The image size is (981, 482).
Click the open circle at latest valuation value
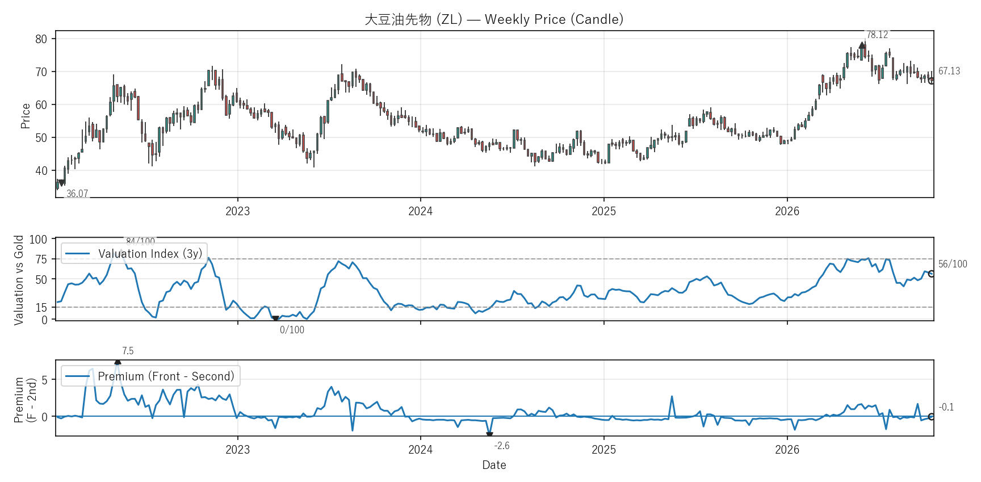click(931, 274)
